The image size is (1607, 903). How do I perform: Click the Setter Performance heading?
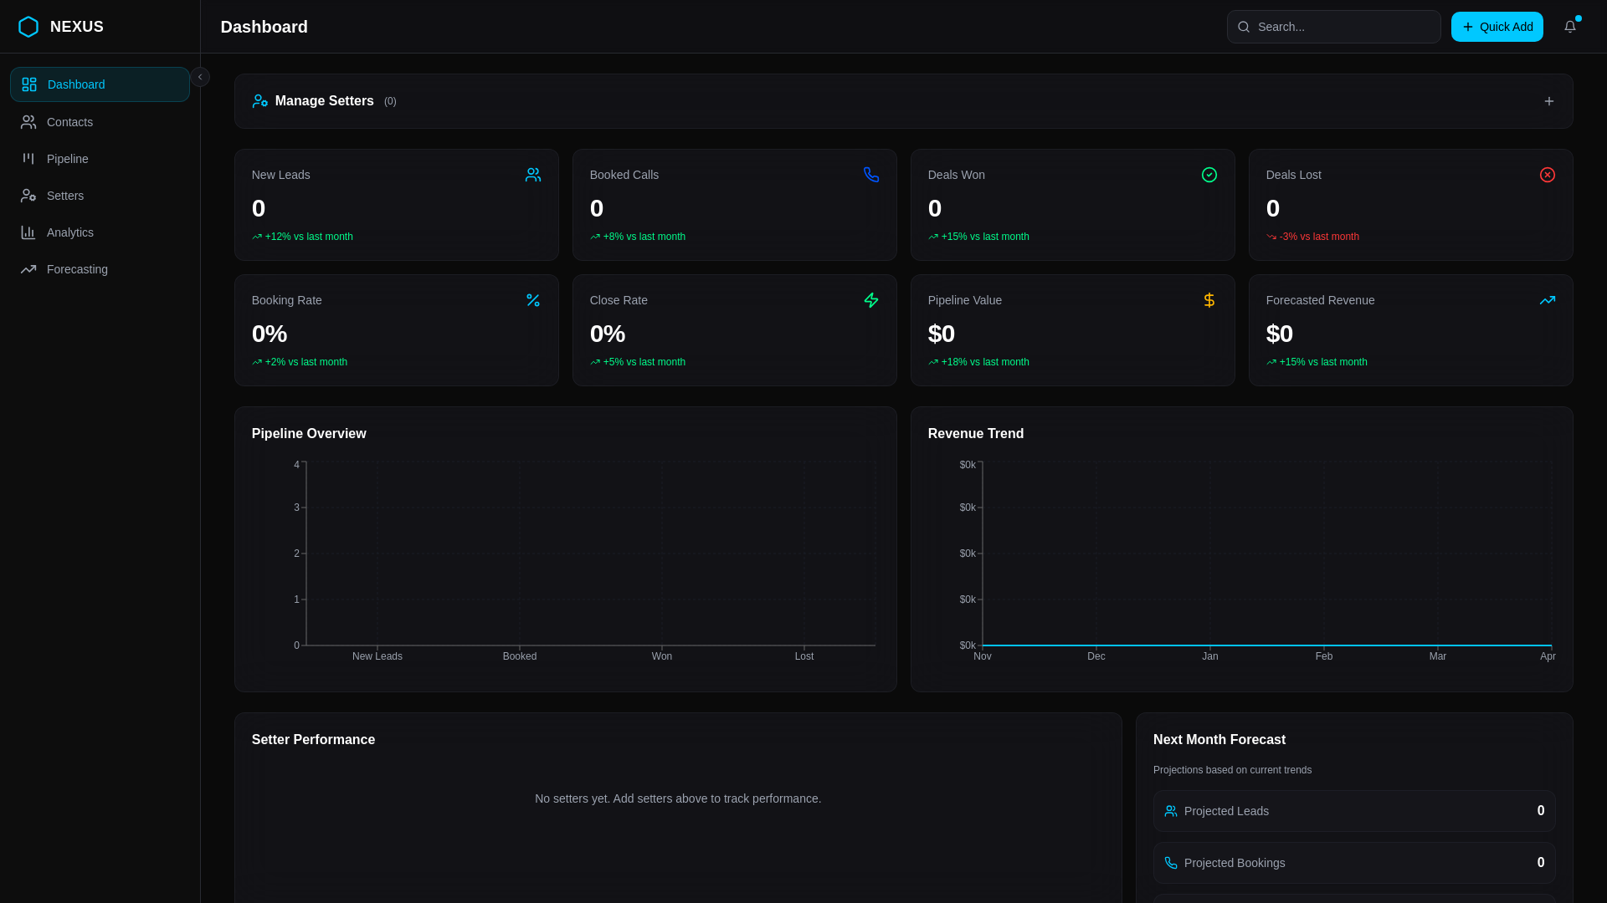pos(313,740)
